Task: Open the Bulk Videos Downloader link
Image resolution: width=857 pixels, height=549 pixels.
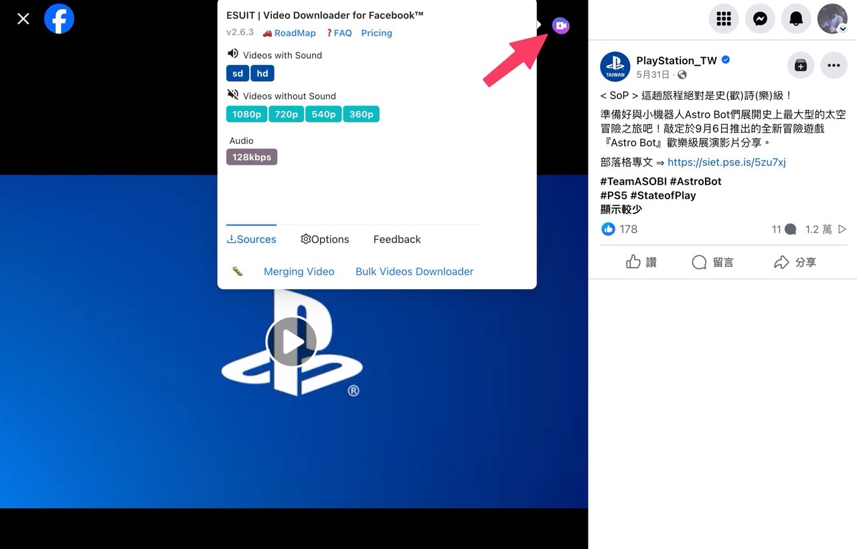Action: click(x=414, y=271)
